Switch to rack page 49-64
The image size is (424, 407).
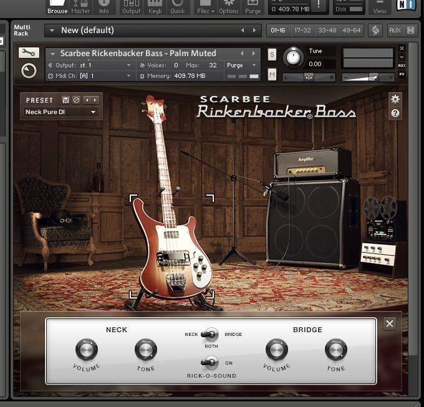click(352, 31)
